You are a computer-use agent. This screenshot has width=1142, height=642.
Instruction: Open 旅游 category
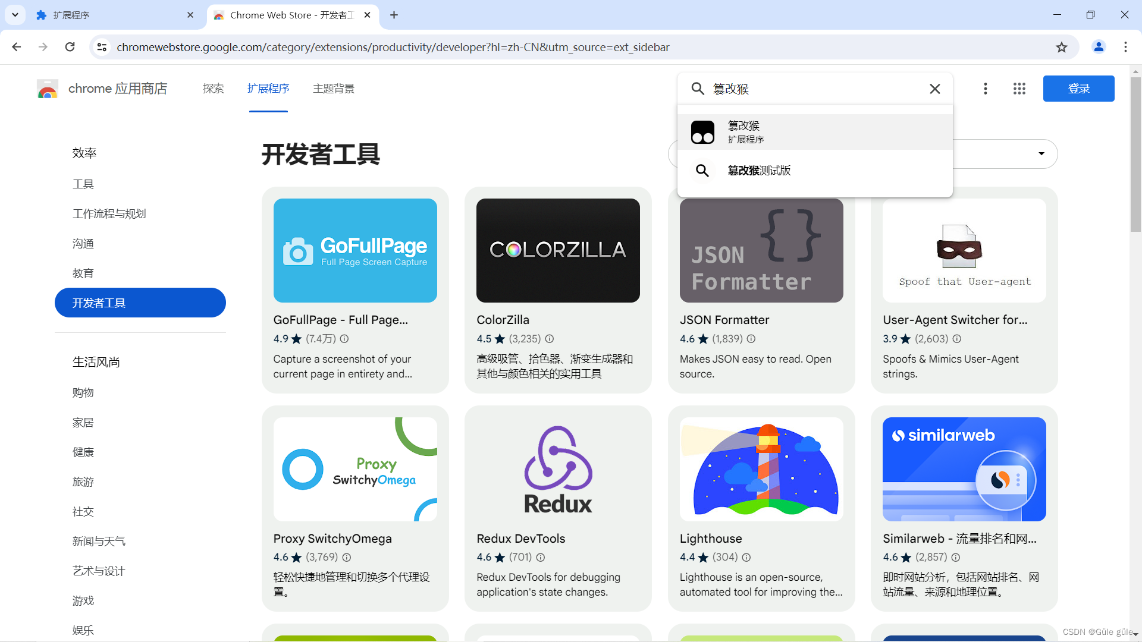point(83,482)
